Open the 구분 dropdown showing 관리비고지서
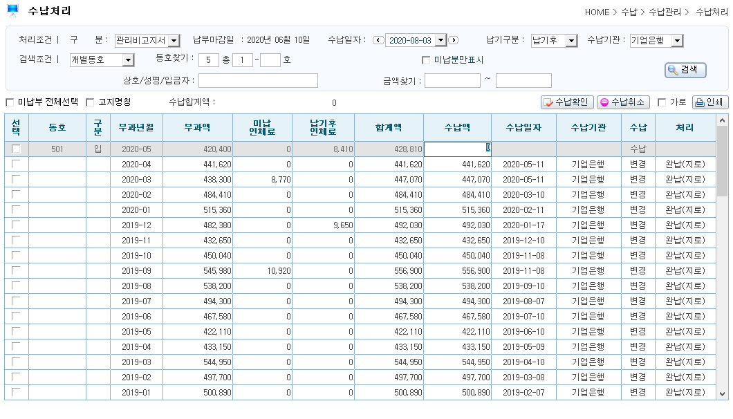This screenshot has height=419, width=733. (x=174, y=41)
